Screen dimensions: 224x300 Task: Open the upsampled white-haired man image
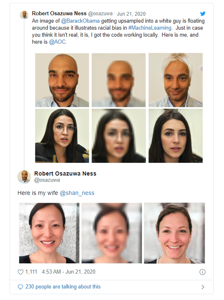coord(176,80)
